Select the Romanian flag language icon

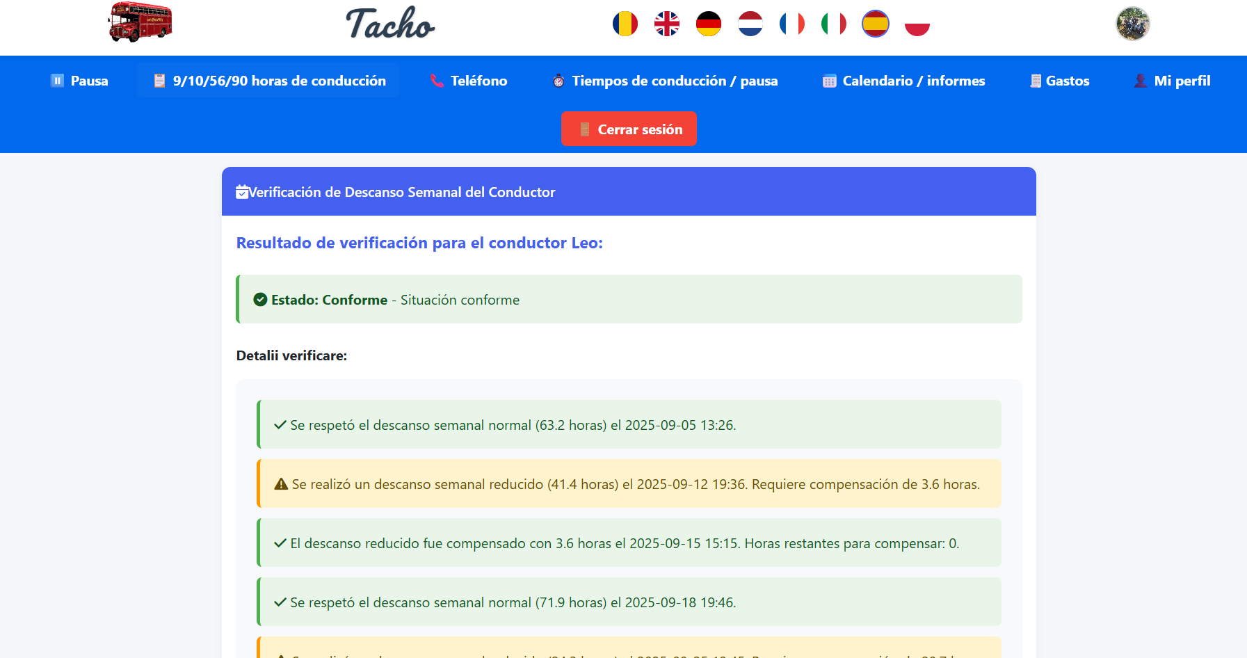pos(625,24)
